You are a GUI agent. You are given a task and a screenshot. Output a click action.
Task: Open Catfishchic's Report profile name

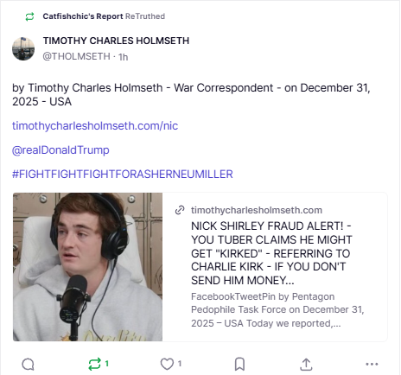click(83, 16)
